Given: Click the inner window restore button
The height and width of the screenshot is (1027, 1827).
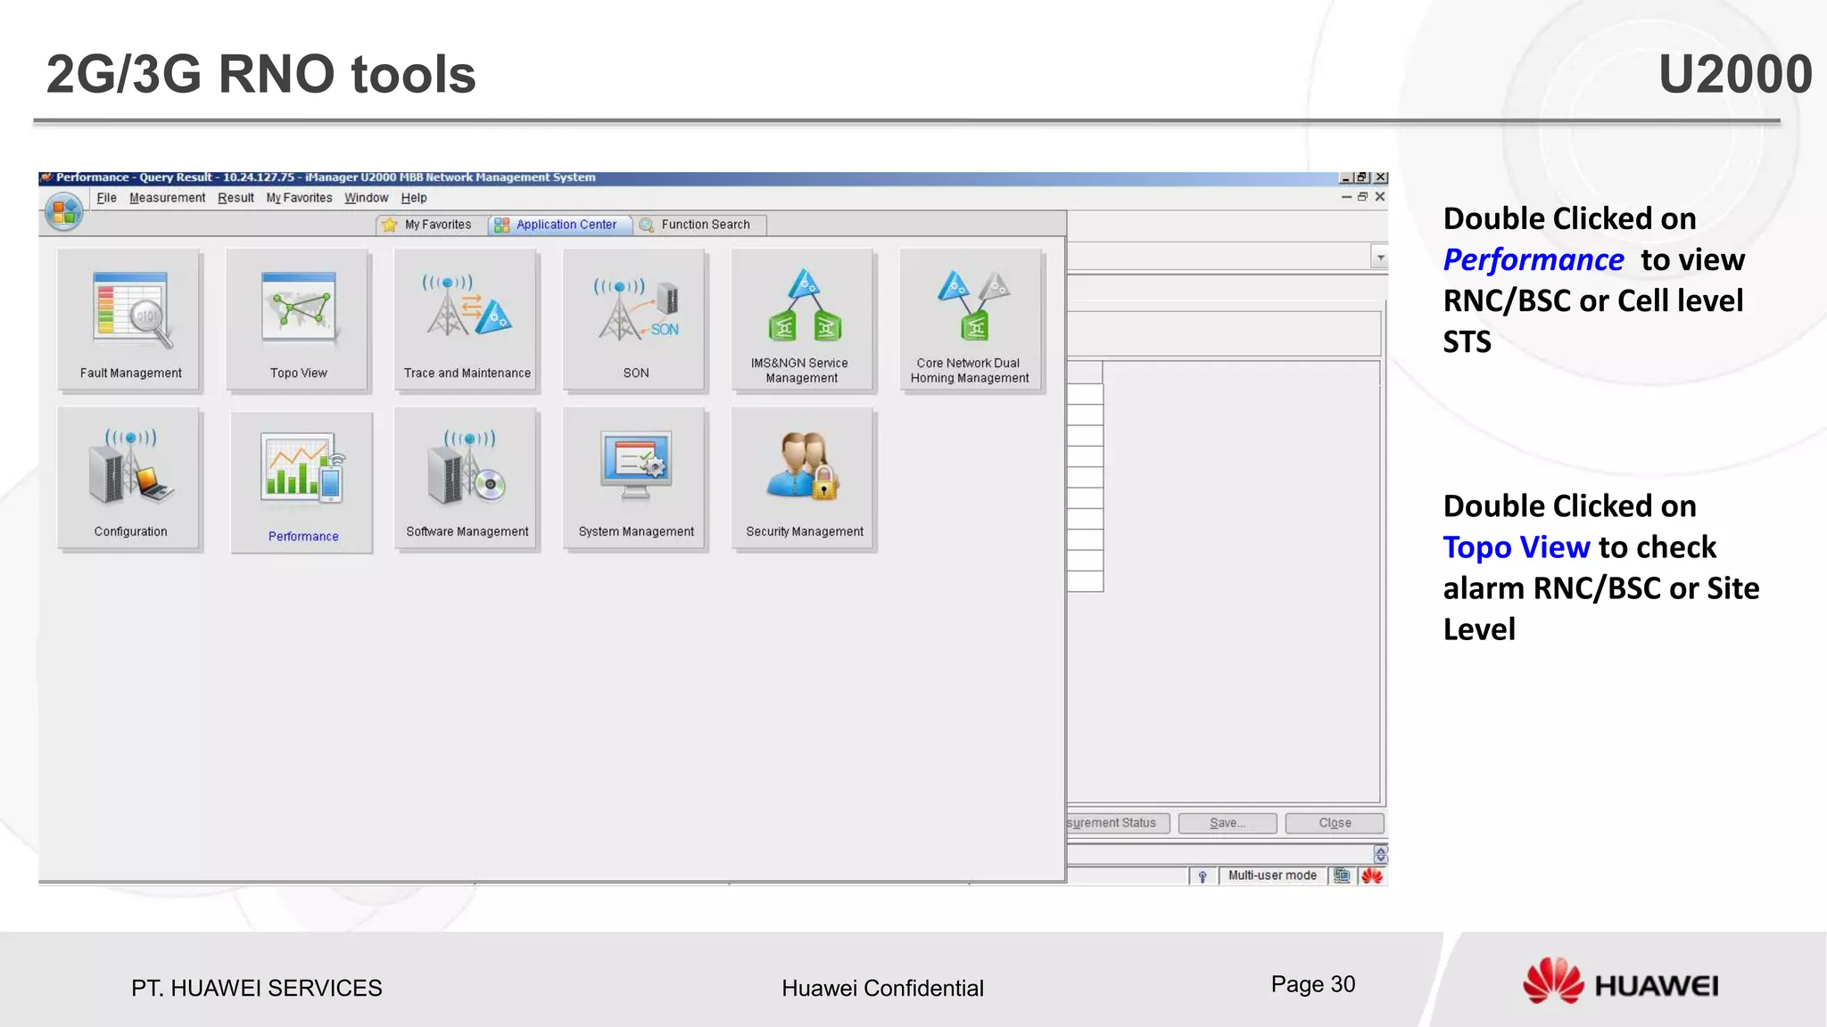Looking at the screenshot, I should click(x=1362, y=197).
